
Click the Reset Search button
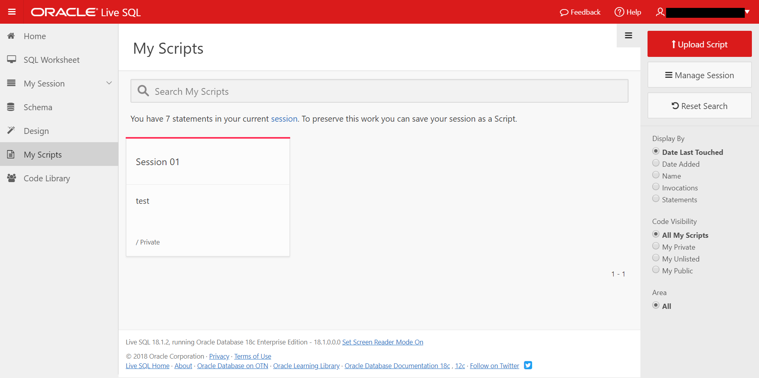point(699,106)
